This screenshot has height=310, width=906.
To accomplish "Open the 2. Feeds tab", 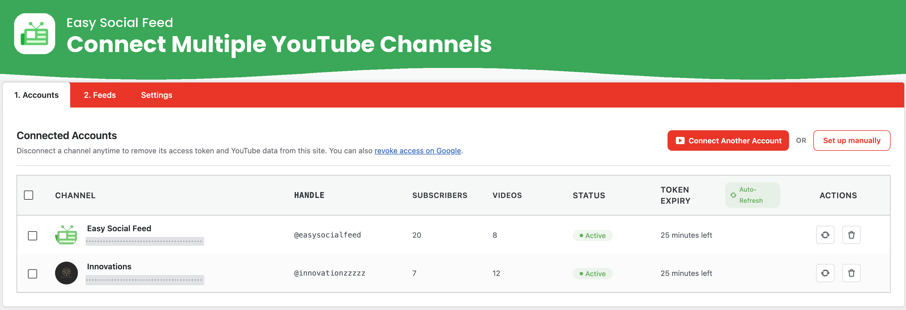I will [x=100, y=95].
